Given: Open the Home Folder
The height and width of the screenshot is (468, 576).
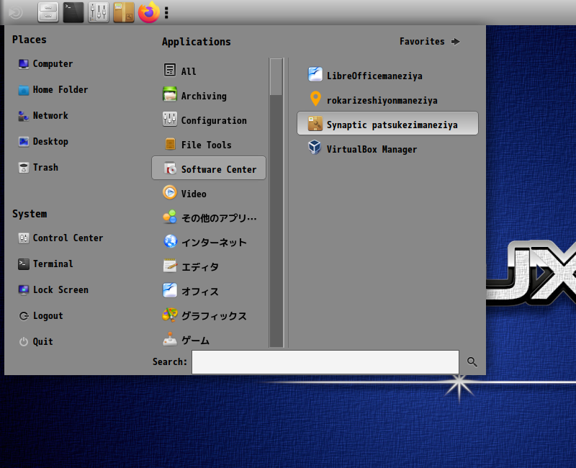Looking at the screenshot, I should click(53, 89).
